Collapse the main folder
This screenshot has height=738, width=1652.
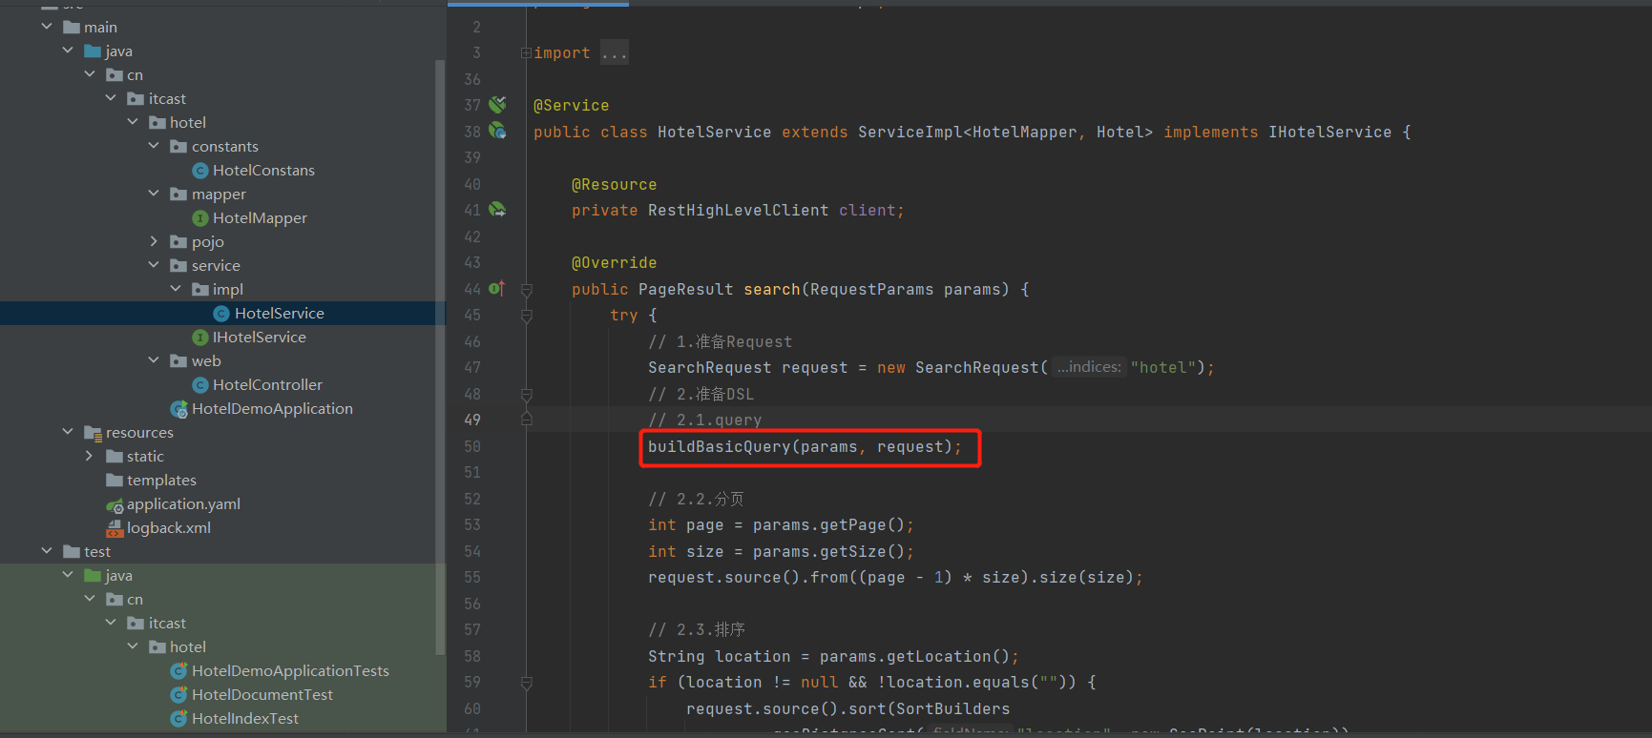(47, 27)
